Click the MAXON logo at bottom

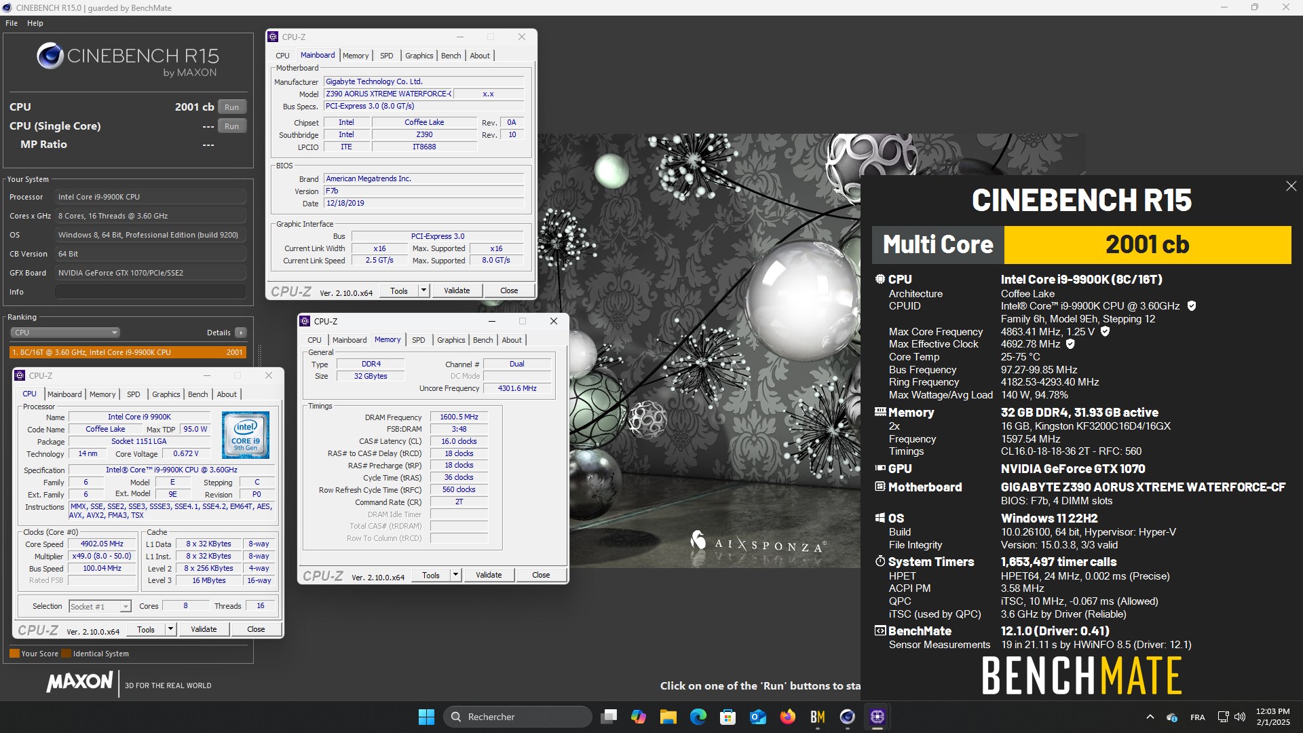pos(79,682)
